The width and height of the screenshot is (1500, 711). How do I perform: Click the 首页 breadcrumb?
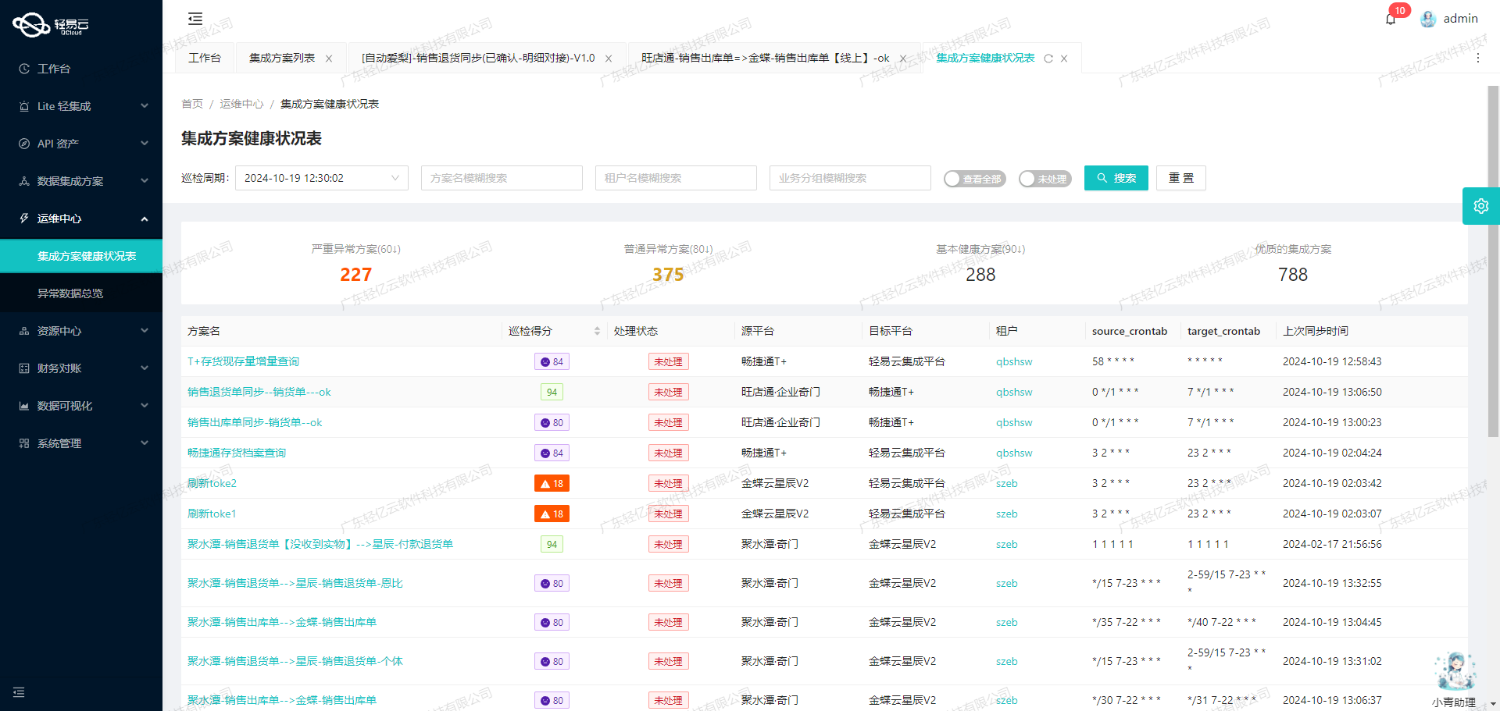coord(192,104)
